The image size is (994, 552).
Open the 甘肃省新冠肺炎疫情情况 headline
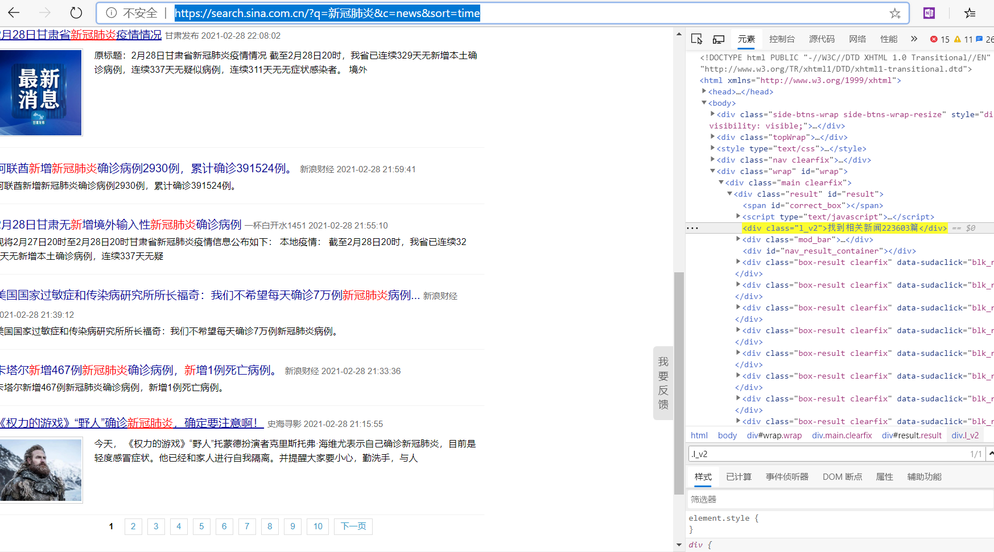tap(81, 35)
